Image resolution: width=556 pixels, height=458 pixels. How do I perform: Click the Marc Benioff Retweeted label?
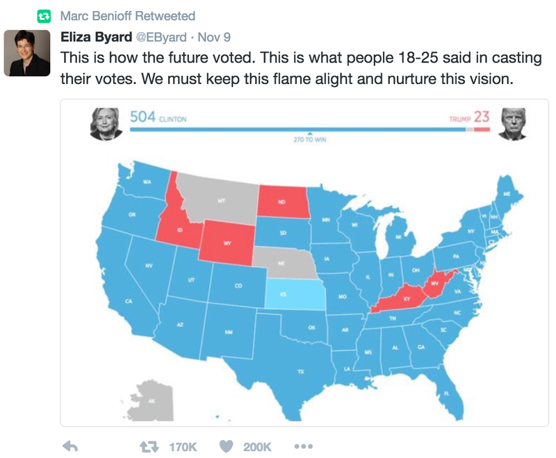point(128,16)
